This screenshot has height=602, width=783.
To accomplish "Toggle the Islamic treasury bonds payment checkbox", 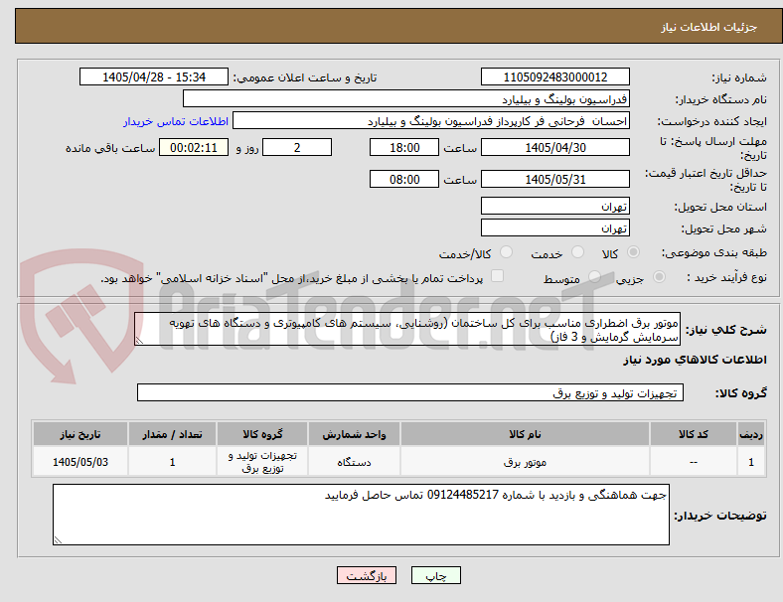I will click(x=498, y=276).
